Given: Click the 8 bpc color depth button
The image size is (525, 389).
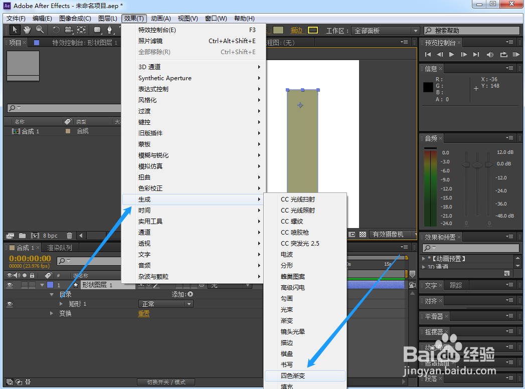Looking at the screenshot, I should (x=50, y=236).
